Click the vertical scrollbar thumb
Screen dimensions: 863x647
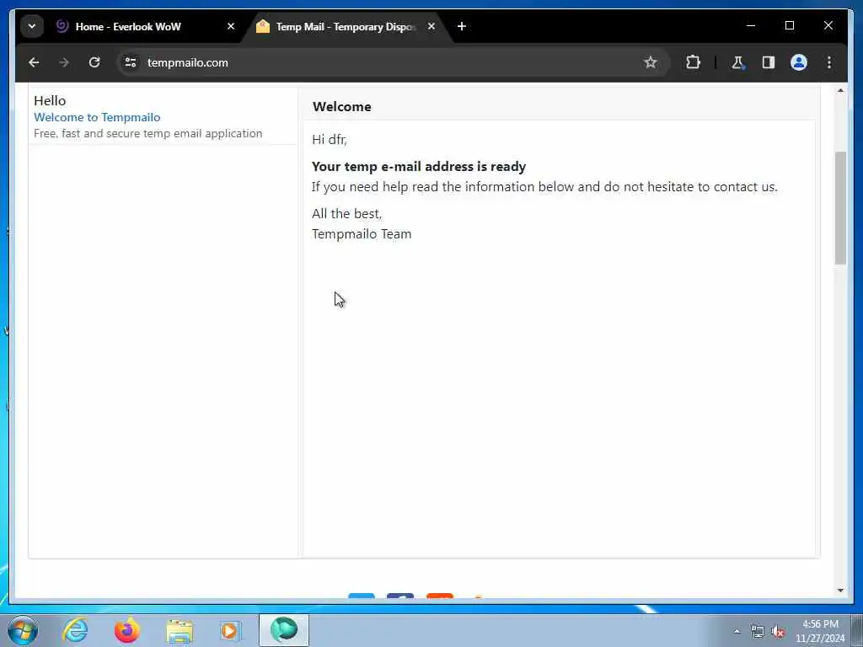pyautogui.click(x=840, y=208)
